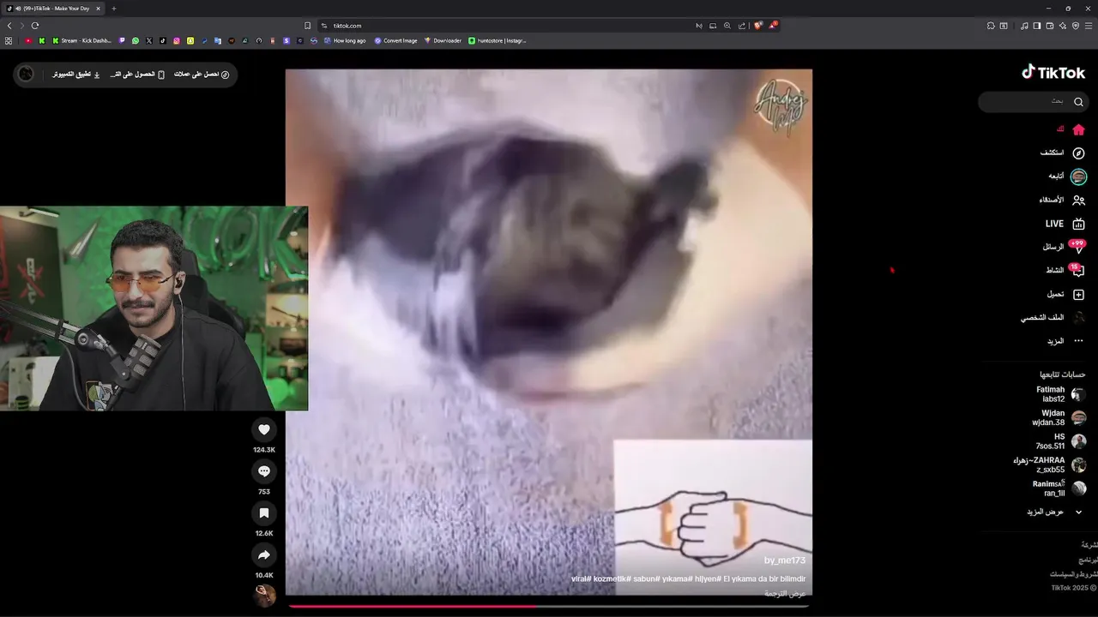Screen dimensions: 1098x617
Task: Open the 'Downloader' bookmark
Action: point(443,40)
